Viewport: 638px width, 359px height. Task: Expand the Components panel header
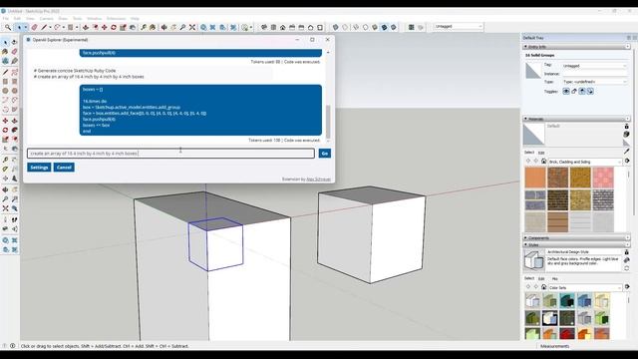[576, 237]
